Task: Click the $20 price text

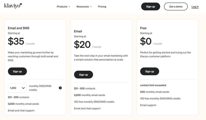Action: pos(82,45)
